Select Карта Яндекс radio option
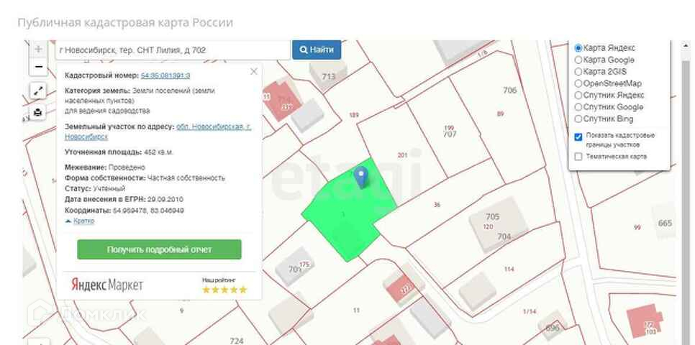 [x=578, y=48]
